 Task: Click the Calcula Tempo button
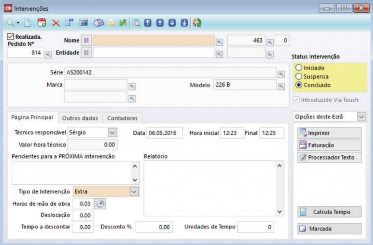point(329,212)
